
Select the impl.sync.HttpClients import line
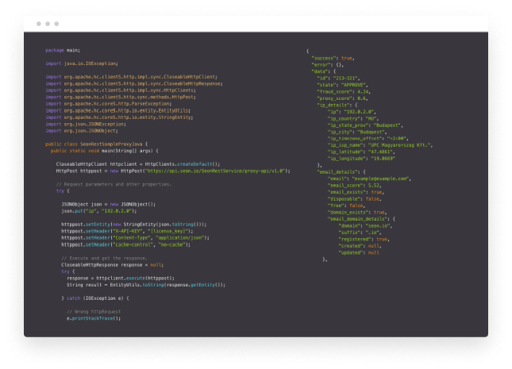pos(121,90)
